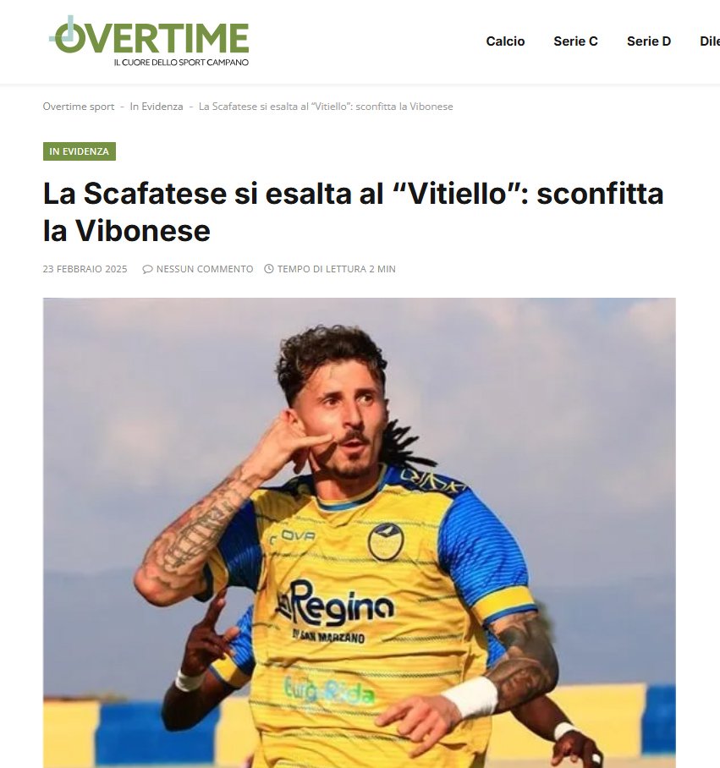This screenshot has height=768, width=720.
Task: Click the Tempo di Lettura 2 Min label
Action: point(337,269)
